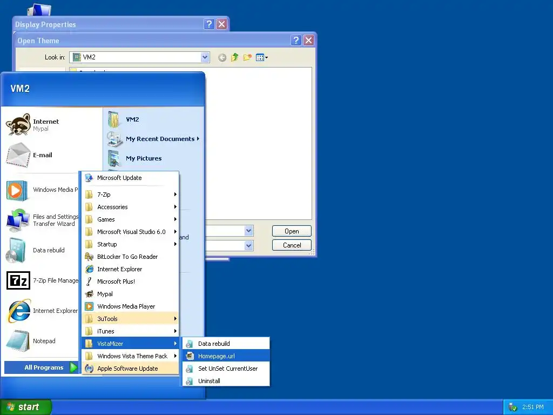Expand the iTunes program folder
The width and height of the screenshot is (553, 415).
click(130, 331)
